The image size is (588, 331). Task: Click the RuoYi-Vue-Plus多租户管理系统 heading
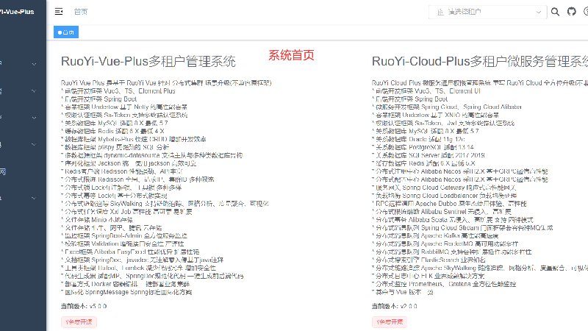[x=148, y=61]
